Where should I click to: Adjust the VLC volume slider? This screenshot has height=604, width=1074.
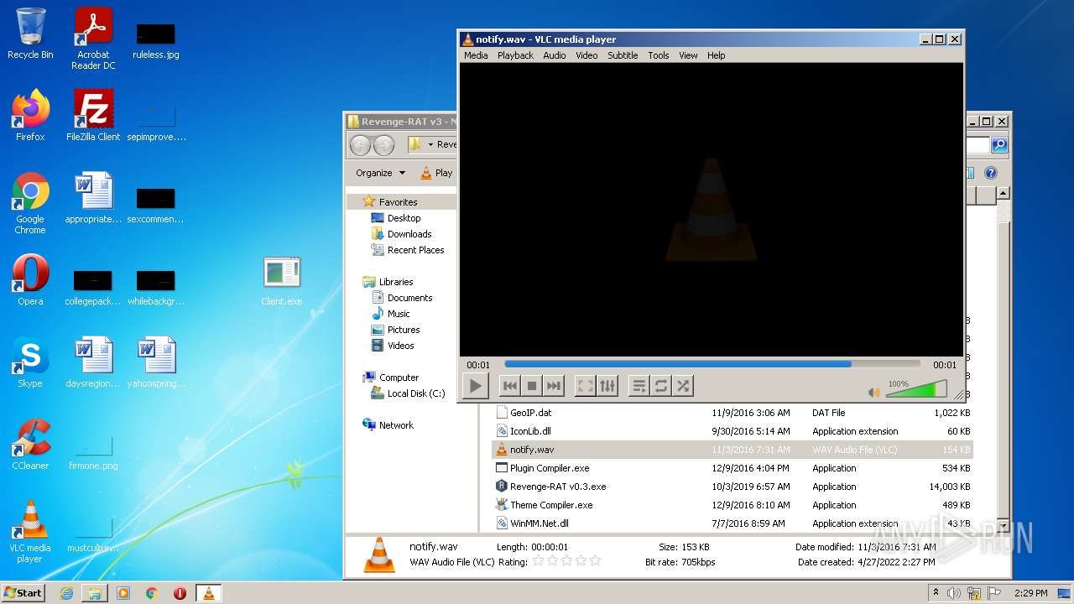[x=916, y=389]
